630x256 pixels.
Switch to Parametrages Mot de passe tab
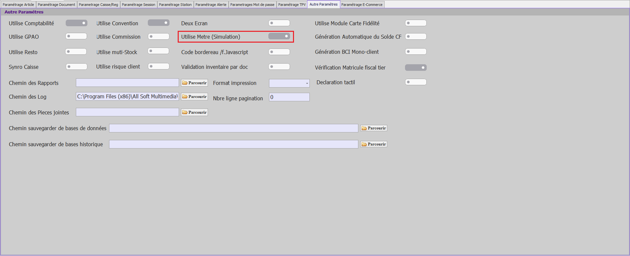click(252, 5)
